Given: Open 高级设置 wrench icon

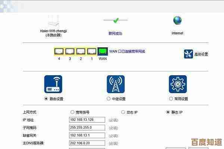Looking at the screenshot, I should point(189,54).
